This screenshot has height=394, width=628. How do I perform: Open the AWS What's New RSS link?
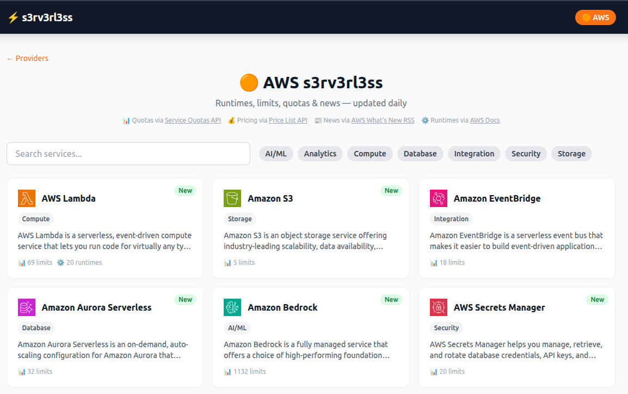pyautogui.click(x=383, y=120)
